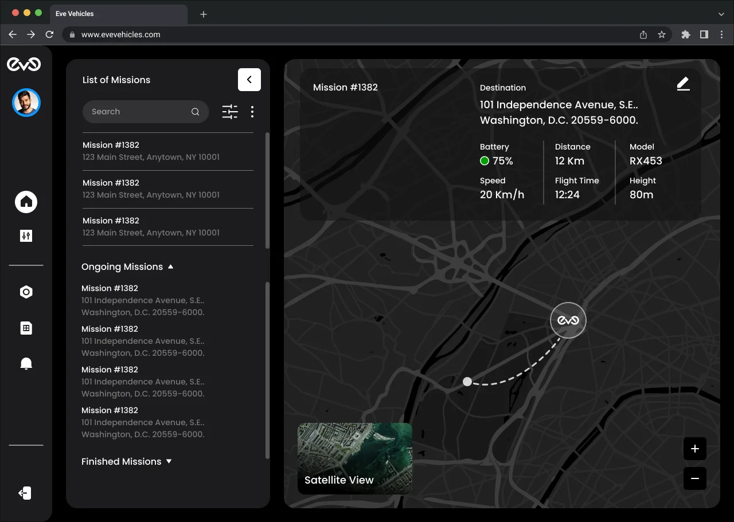Select the Eve Vehicles browser tab
The image size is (734, 522).
pos(119,14)
